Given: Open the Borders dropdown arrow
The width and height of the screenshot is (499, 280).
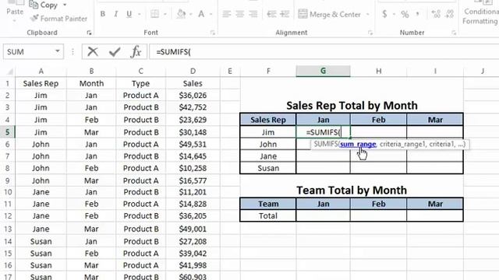Looking at the screenshot, I should click(165, 14).
